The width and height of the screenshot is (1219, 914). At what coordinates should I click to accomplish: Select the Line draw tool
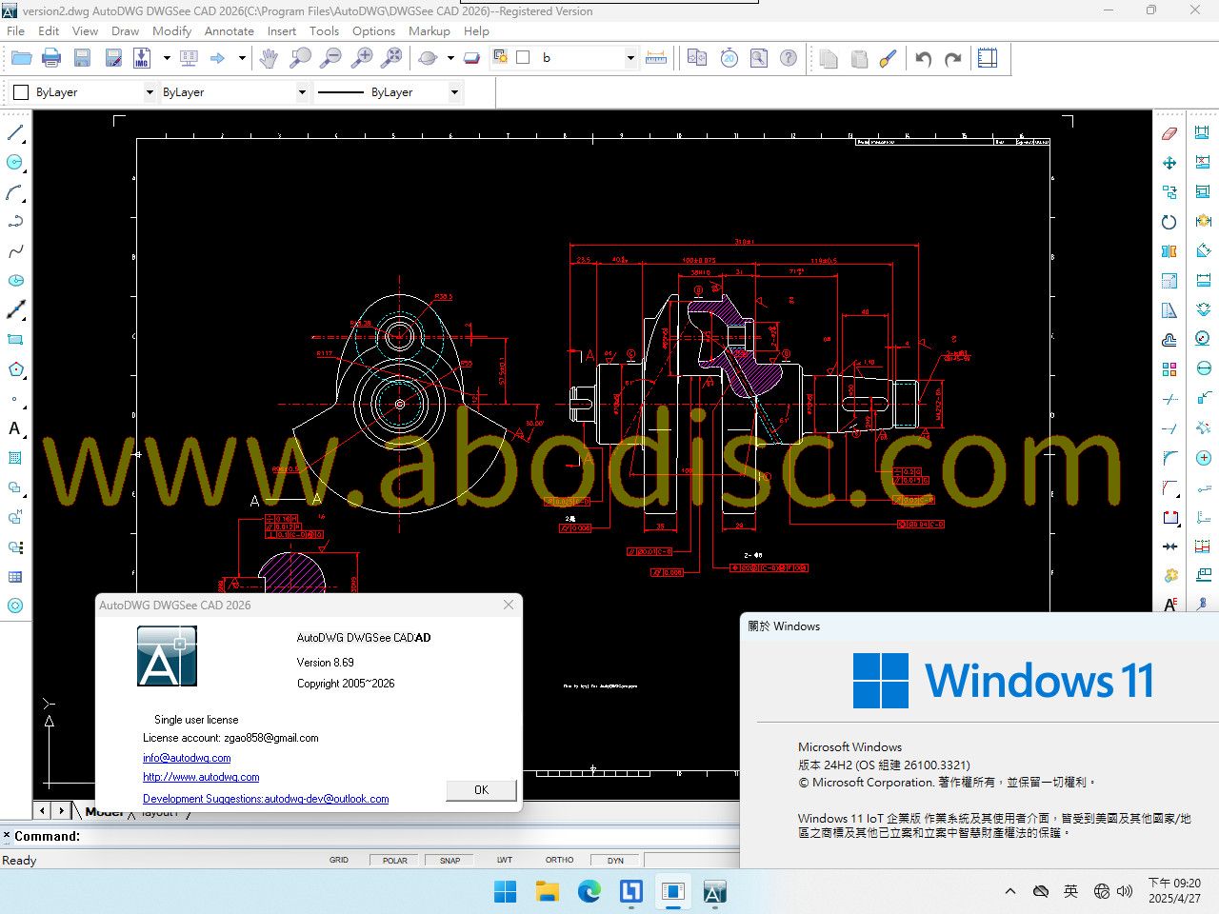tap(15, 132)
